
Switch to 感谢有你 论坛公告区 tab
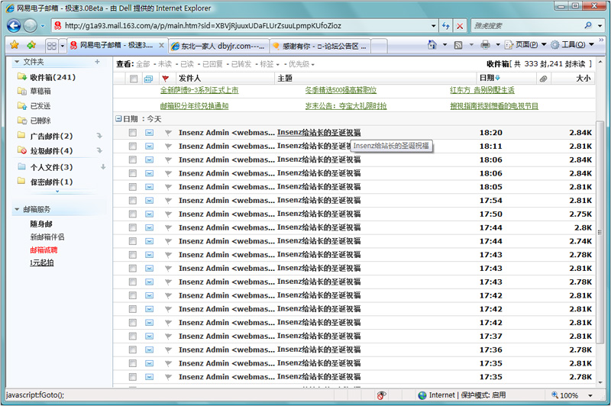click(x=320, y=47)
